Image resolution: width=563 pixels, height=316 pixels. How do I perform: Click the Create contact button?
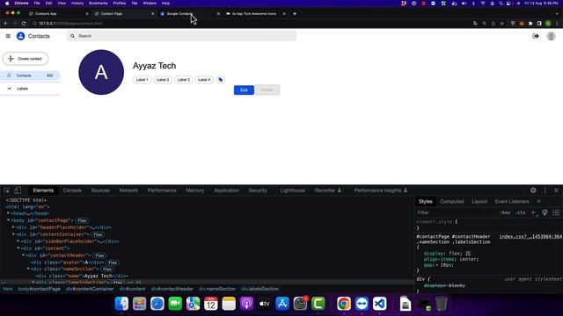26,59
